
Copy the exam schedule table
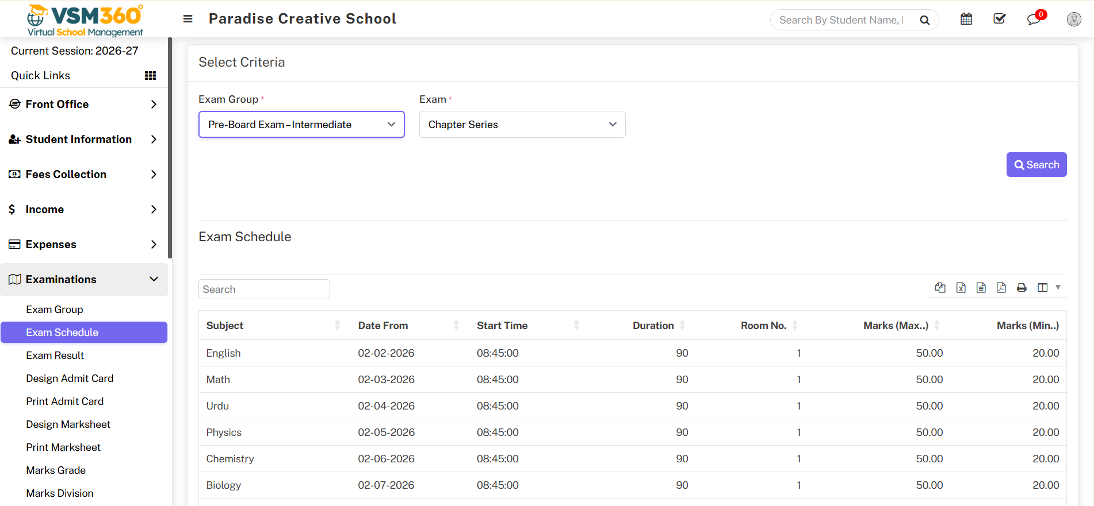pyautogui.click(x=940, y=288)
